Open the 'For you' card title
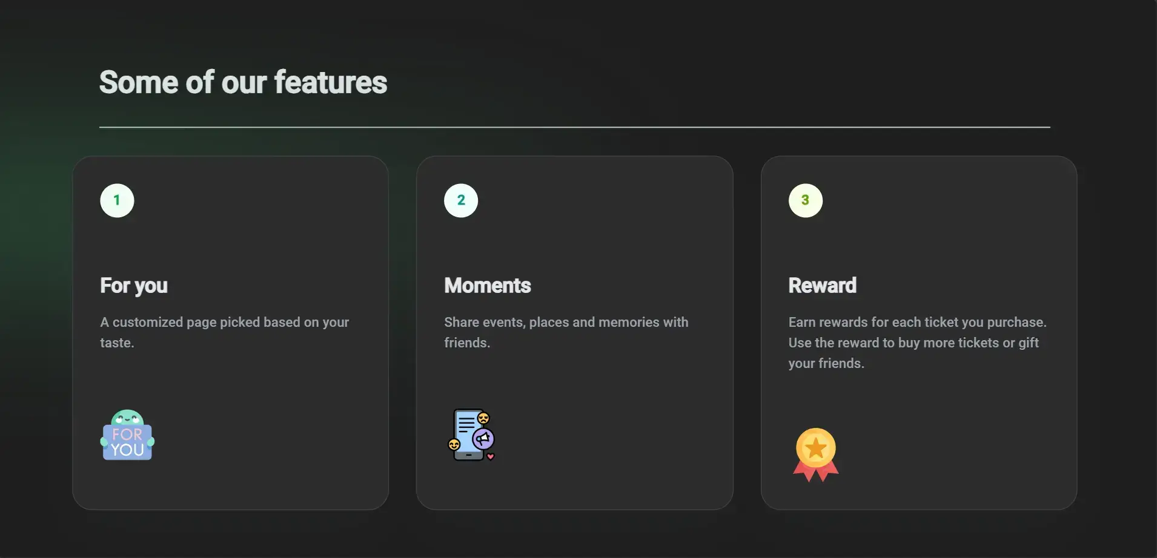 pyautogui.click(x=134, y=286)
